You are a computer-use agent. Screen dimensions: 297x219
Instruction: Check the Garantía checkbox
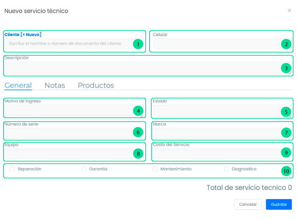pyautogui.click(x=84, y=169)
